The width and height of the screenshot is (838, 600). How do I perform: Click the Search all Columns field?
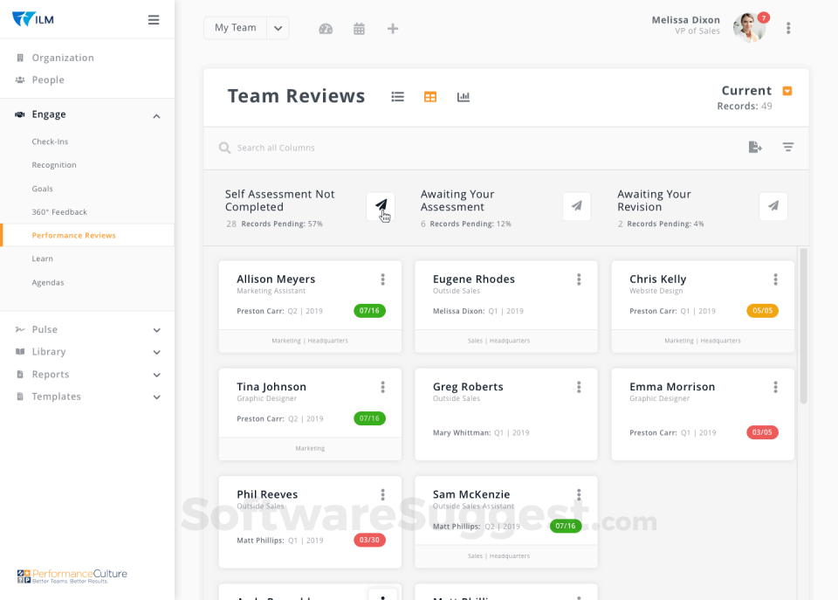pyautogui.click(x=276, y=148)
